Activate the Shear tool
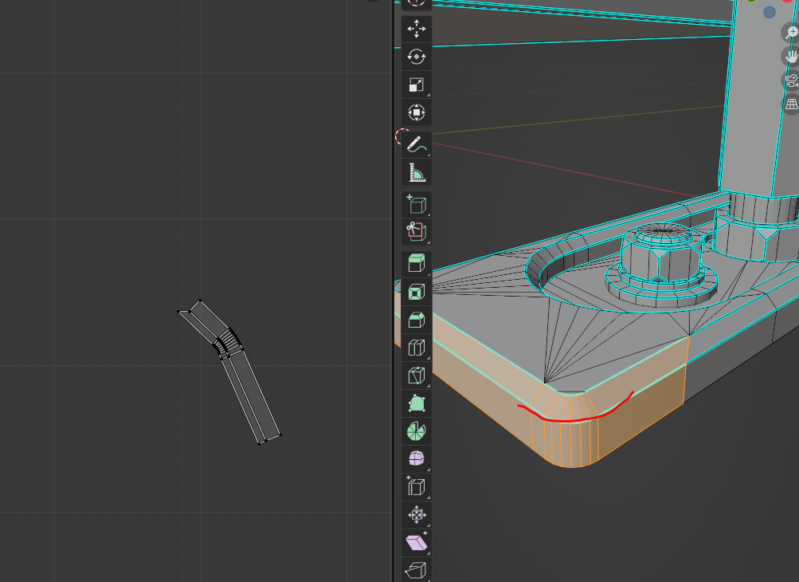799x582 pixels. [x=416, y=542]
